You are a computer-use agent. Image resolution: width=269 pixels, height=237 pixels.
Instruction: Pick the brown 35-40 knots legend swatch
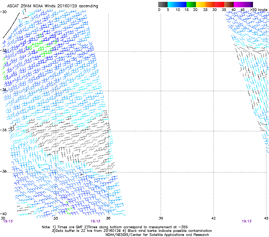coord(229,4)
